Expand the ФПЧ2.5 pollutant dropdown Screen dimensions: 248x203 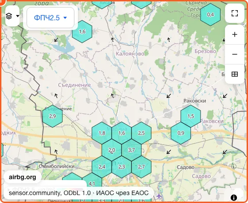tap(50, 18)
